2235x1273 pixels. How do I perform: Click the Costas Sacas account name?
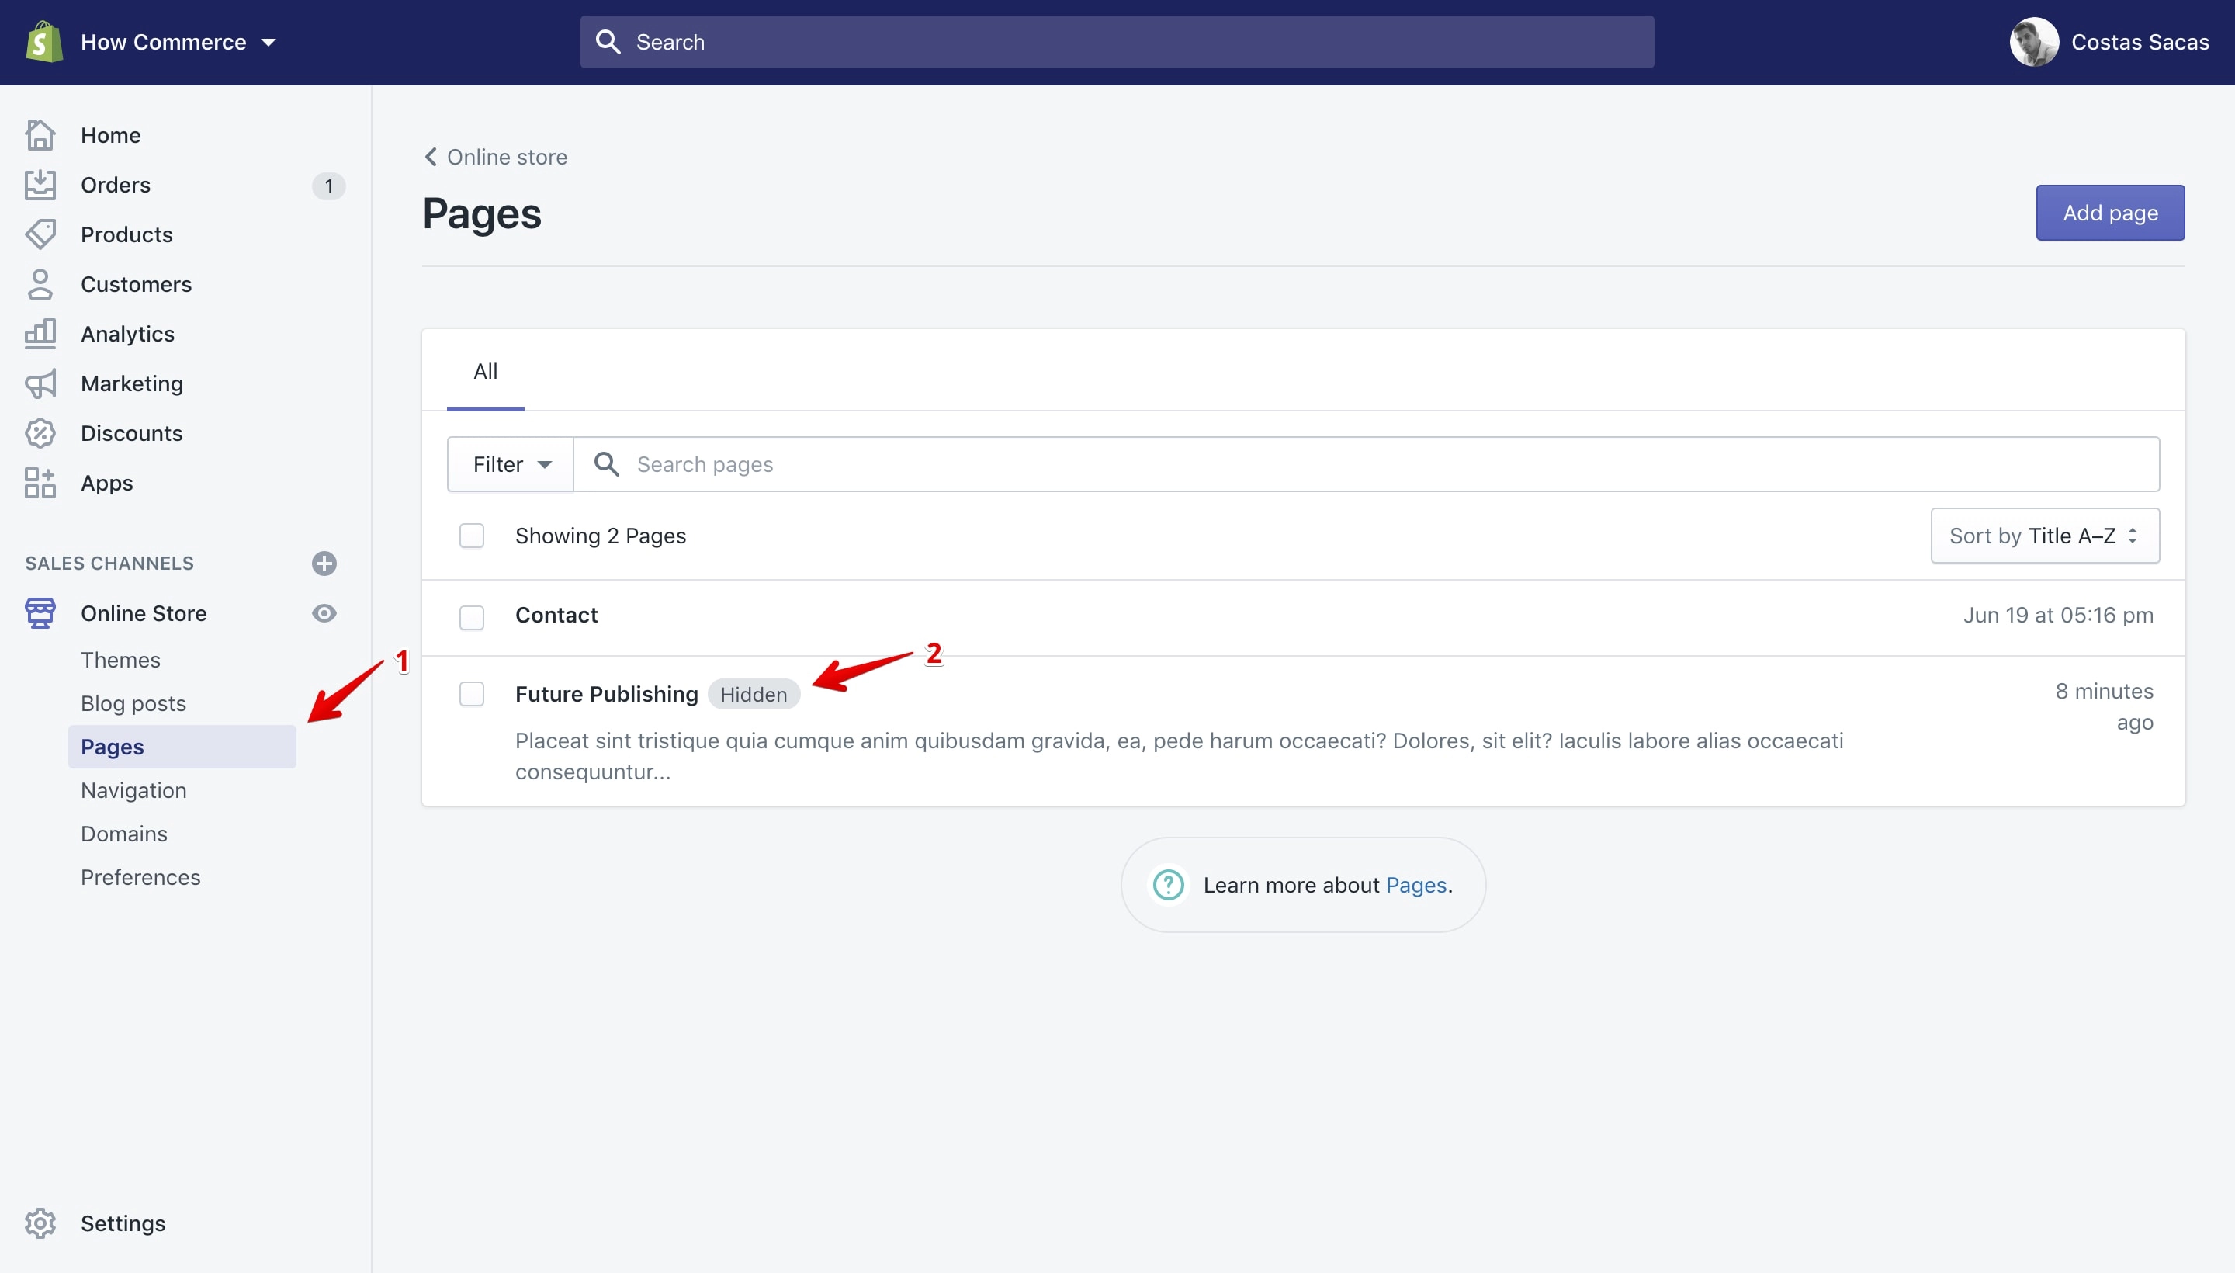tap(2140, 42)
